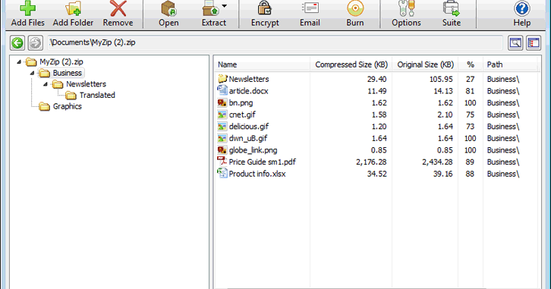The width and height of the screenshot is (551, 289).
Task: Sort by the % column header
Action: (x=471, y=64)
